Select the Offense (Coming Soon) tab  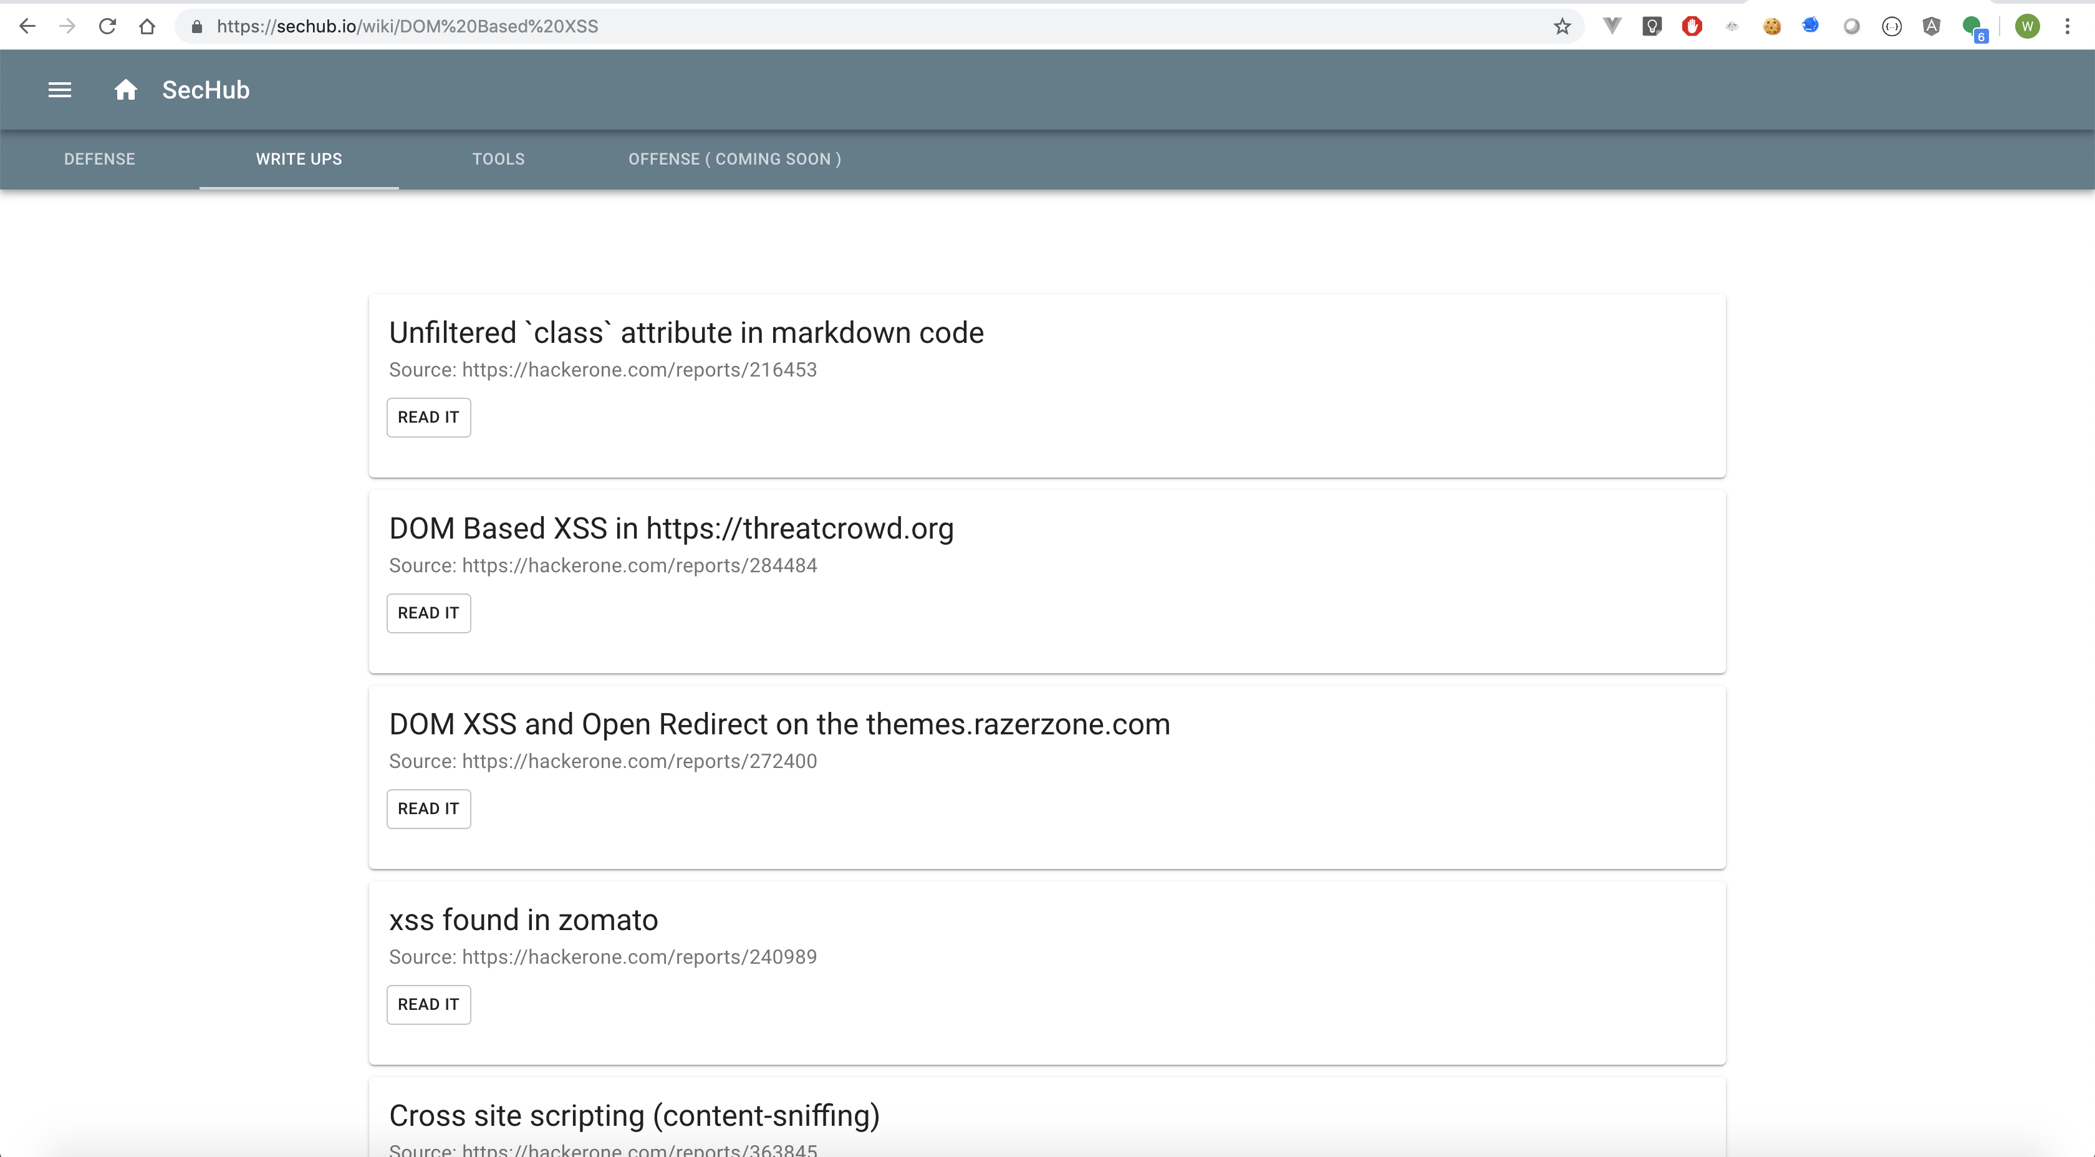point(734,160)
